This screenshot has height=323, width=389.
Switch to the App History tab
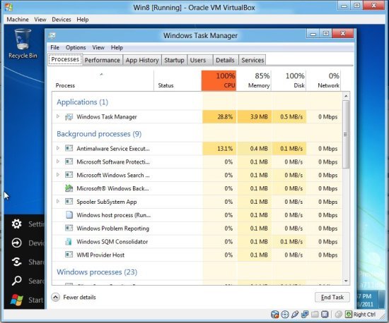click(x=142, y=60)
